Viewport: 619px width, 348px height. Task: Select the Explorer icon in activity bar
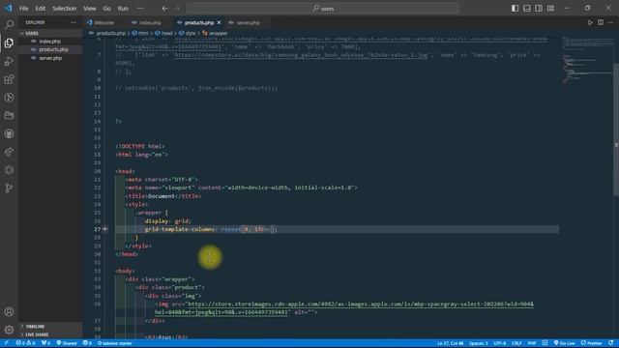(9, 43)
